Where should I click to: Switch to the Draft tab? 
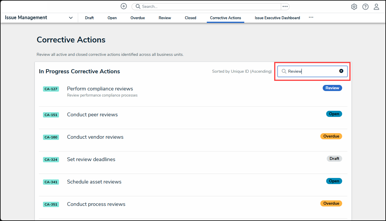pos(89,18)
